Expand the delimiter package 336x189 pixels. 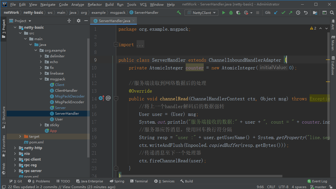coord(41,56)
